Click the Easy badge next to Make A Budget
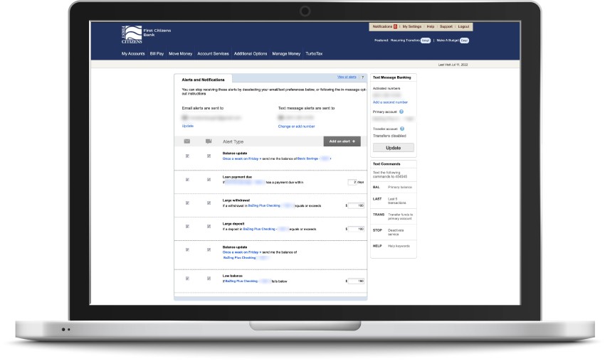This screenshot has width=605, height=361. [x=464, y=41]
